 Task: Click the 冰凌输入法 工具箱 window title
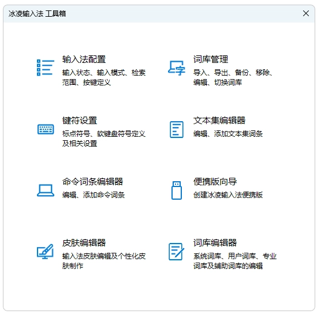[x=37, y=14]
